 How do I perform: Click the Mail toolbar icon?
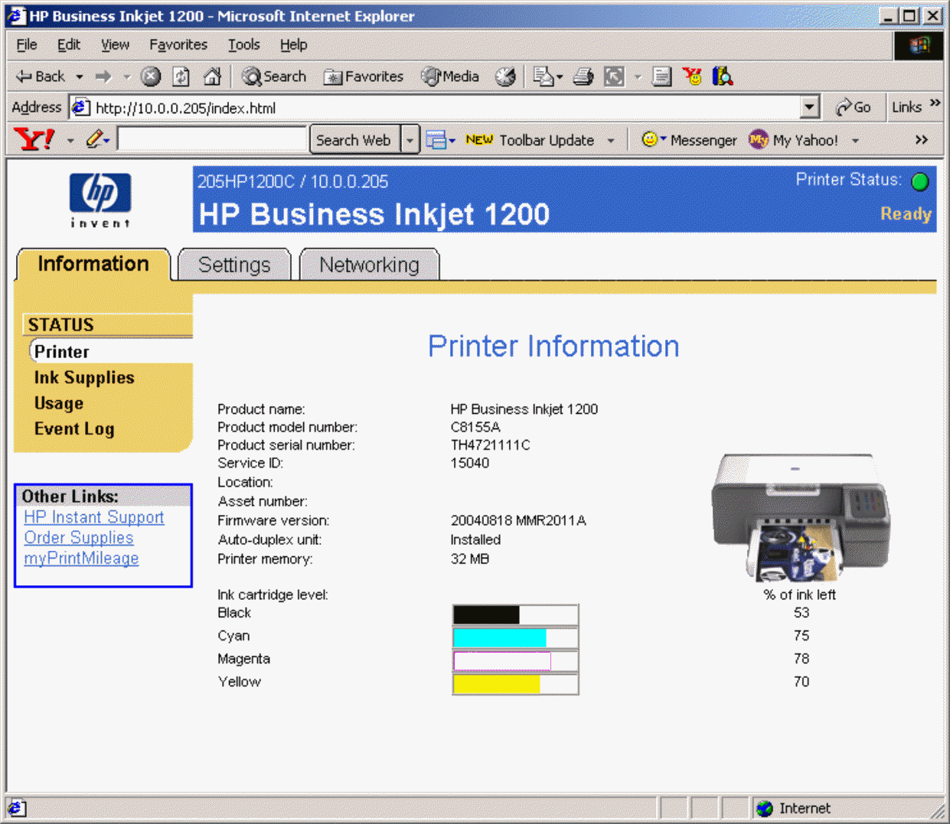point(544,77)
